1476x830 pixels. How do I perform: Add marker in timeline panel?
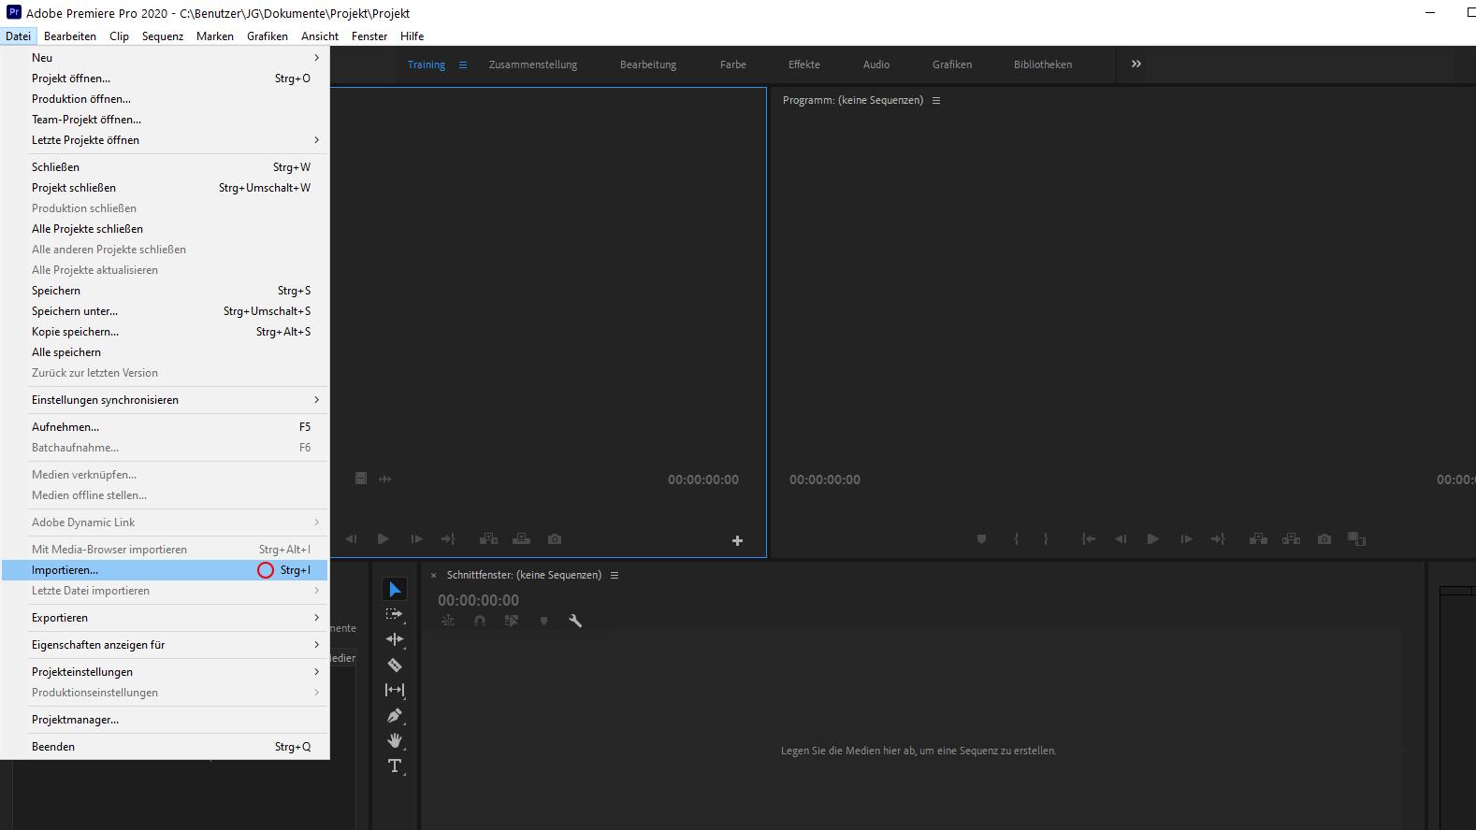coord(543,621)
